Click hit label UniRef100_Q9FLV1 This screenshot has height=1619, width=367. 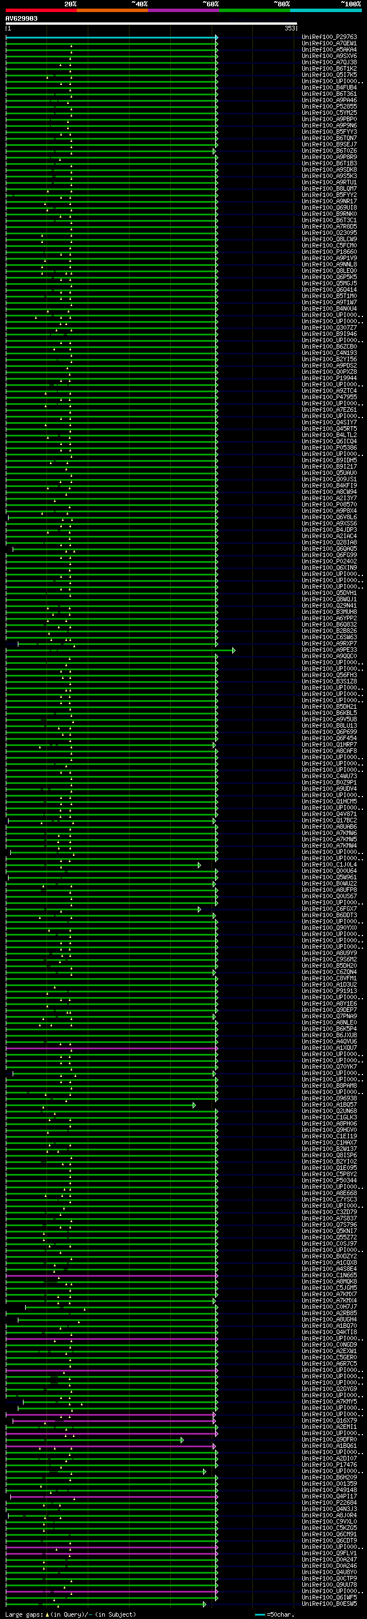[329, 1554]
